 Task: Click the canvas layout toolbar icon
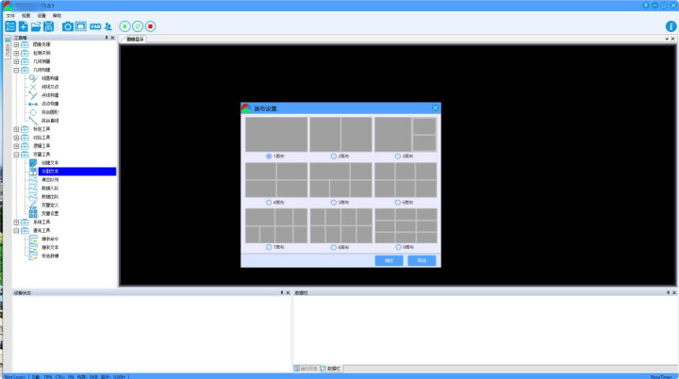80,26
